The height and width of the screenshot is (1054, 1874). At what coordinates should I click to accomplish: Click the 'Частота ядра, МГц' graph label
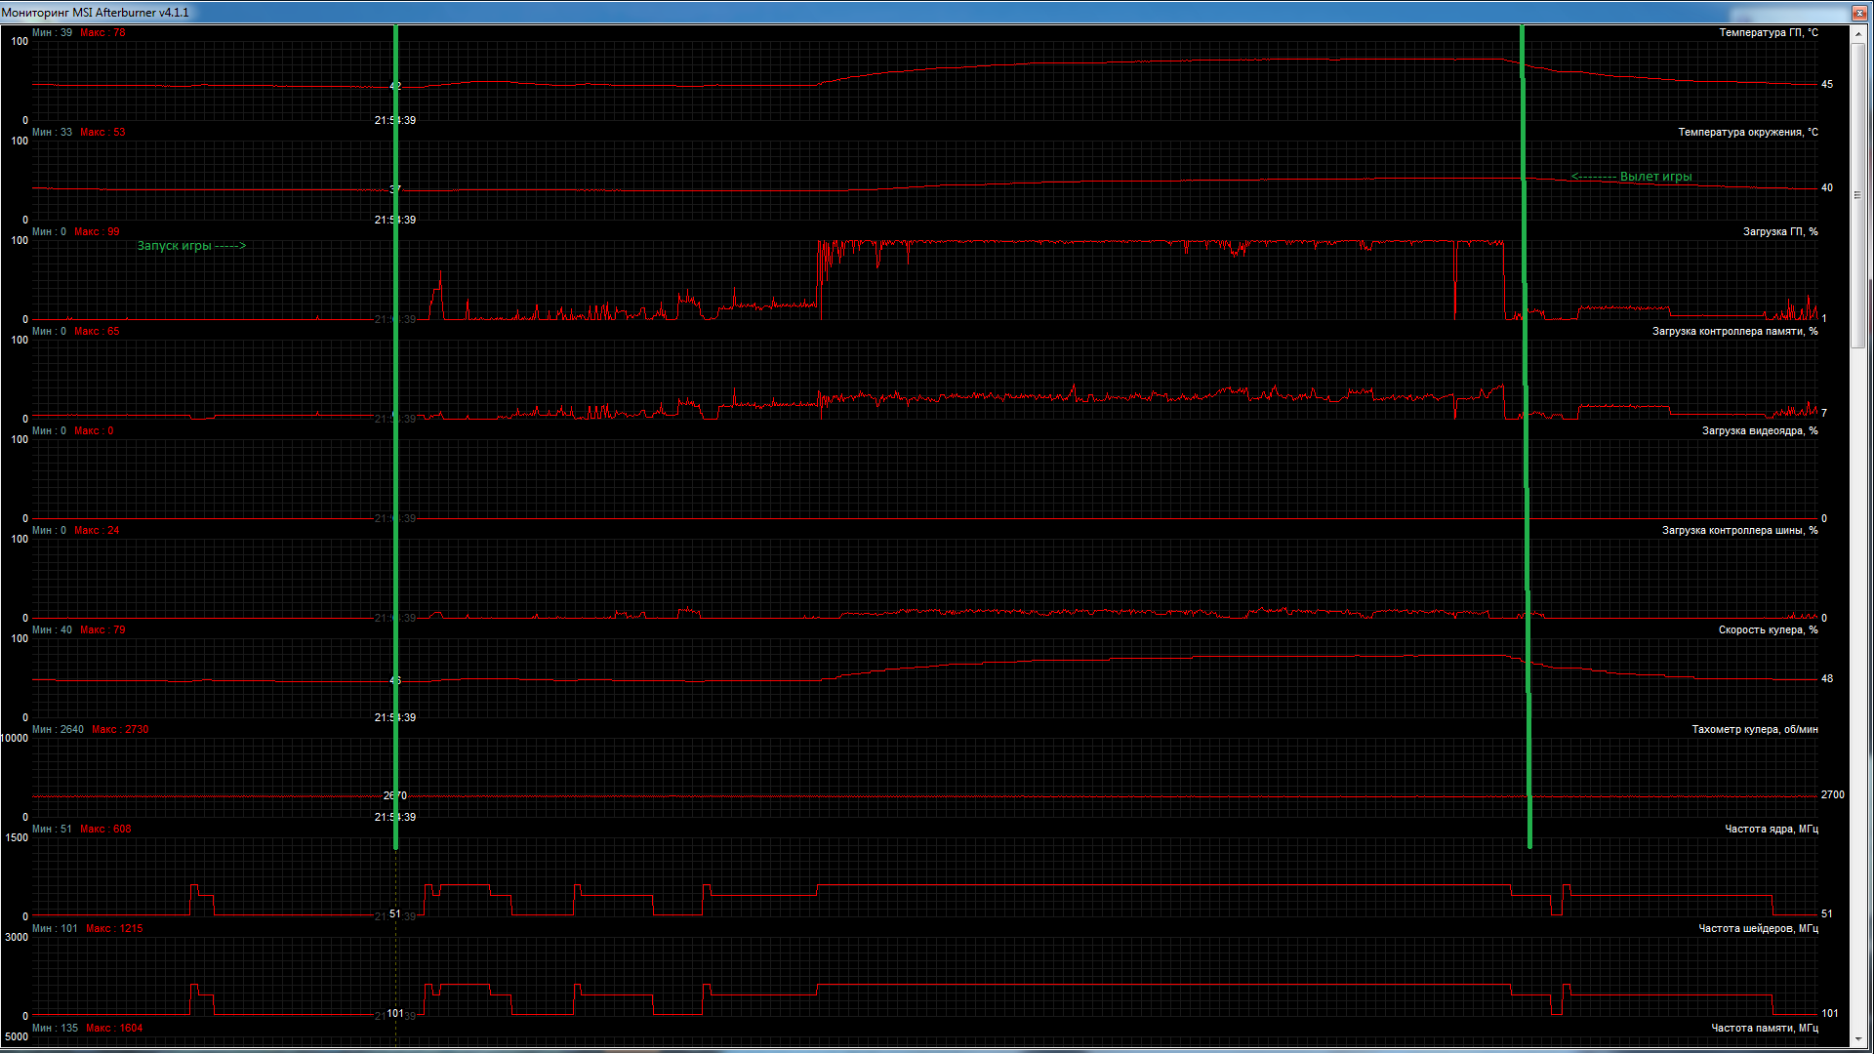point(1772,830)
